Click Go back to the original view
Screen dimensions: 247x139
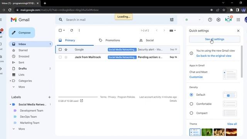[213, 56]
